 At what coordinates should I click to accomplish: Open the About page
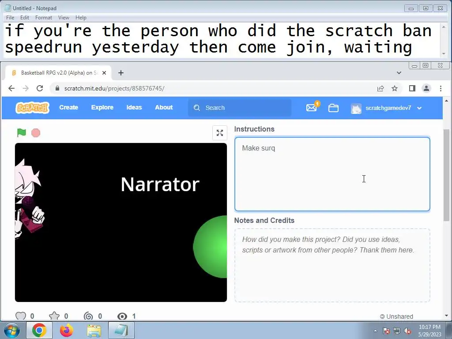(164, 107)
